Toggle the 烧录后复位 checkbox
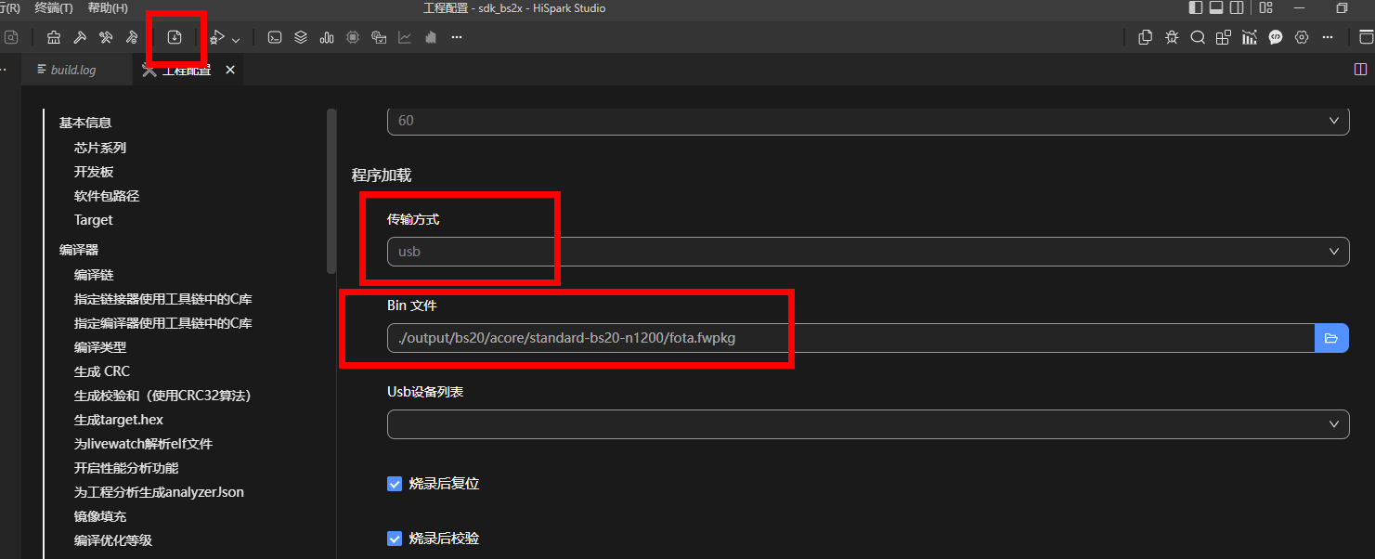 [x=395, y=484]
